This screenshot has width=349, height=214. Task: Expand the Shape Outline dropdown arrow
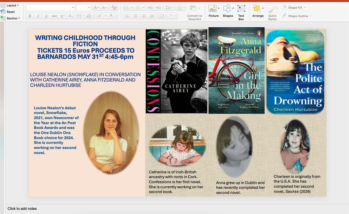311,16
